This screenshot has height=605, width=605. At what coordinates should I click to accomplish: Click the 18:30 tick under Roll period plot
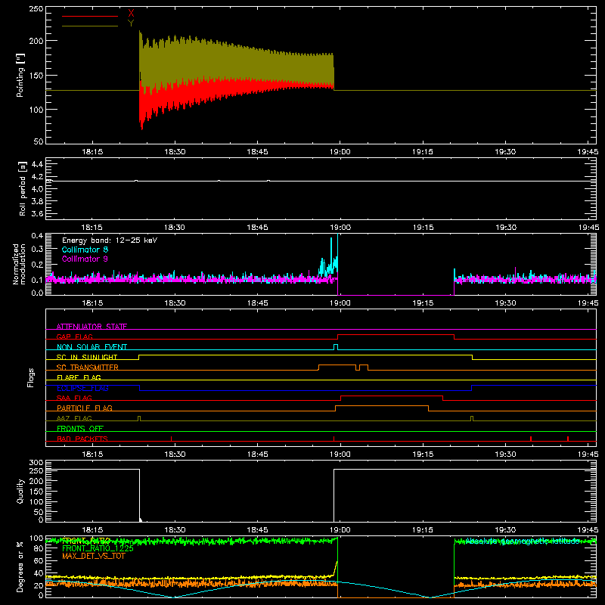point(175,228)
